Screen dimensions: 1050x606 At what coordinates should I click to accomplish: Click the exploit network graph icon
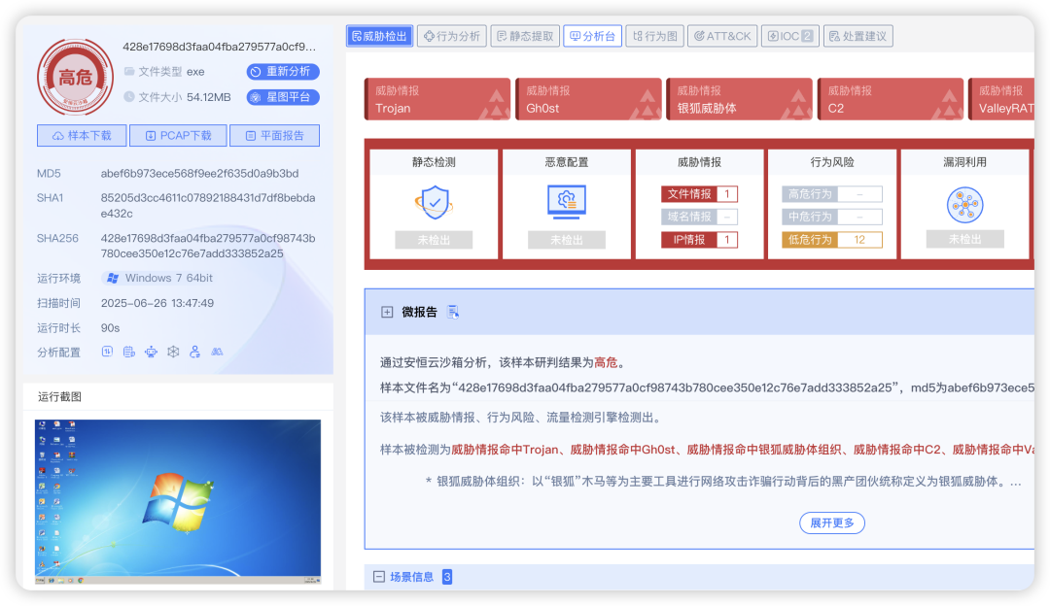[964, 203]
